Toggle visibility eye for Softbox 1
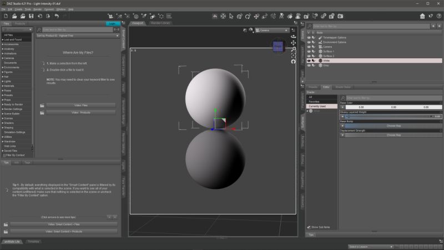Screen dimensions: 444x250 (309, 51)
